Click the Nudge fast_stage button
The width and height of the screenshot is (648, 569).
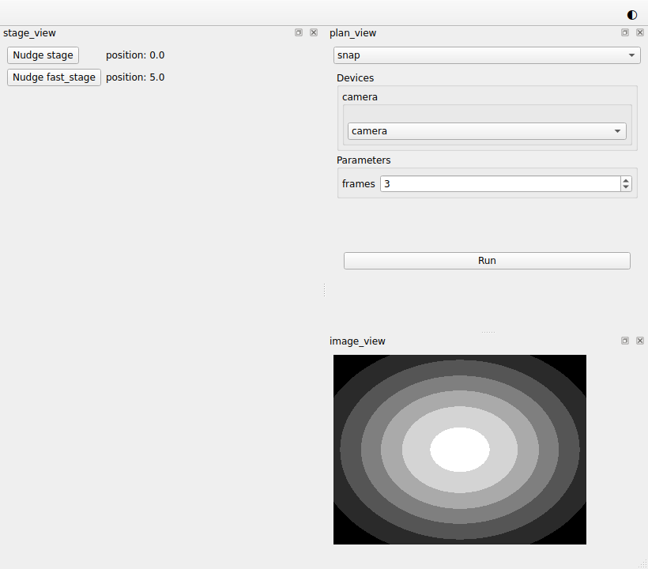55,77
